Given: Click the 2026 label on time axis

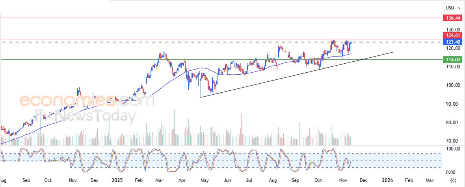Looking at the screenshot, I should [x=388, y=180].
